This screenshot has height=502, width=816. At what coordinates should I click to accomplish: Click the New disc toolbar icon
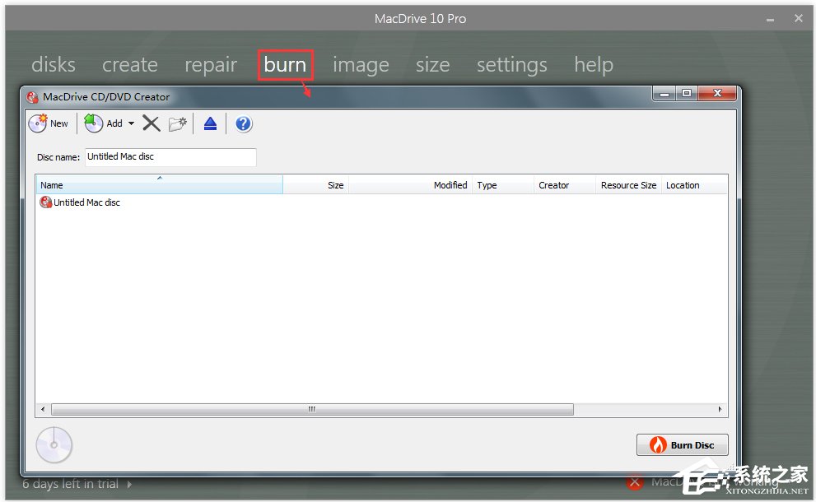click(x=38, y=123)
